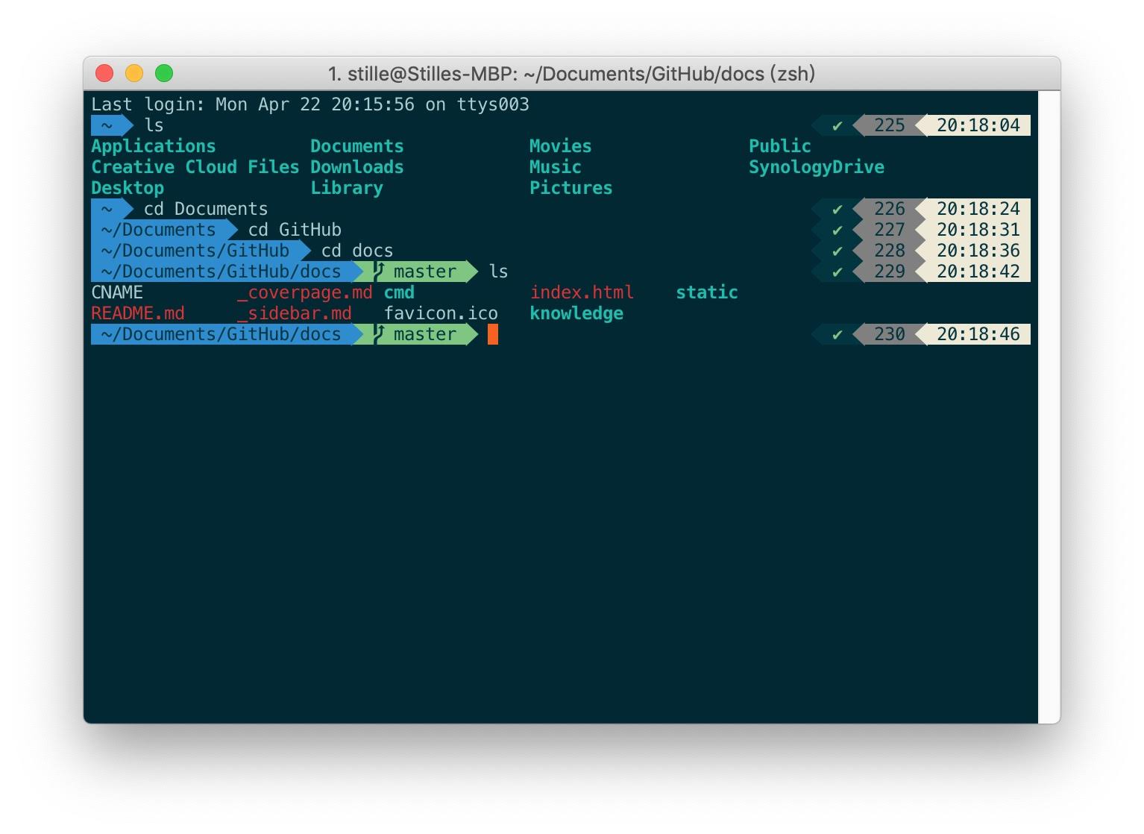Select the Desktop folder name
The image size is (1144, 834).
click(x=128, y=188)
